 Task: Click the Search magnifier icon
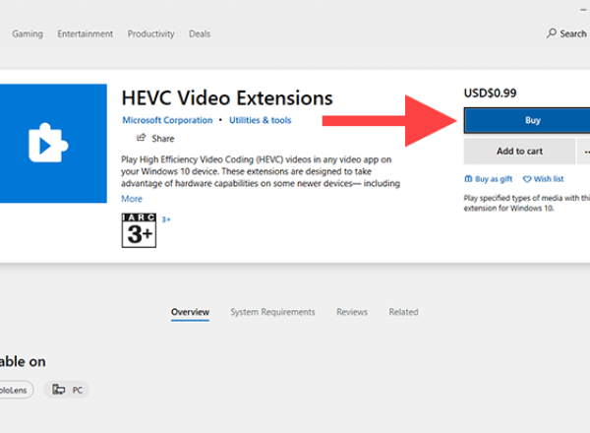(552, 33)
